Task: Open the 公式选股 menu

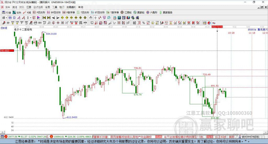Action: click(x=38, y=7)
